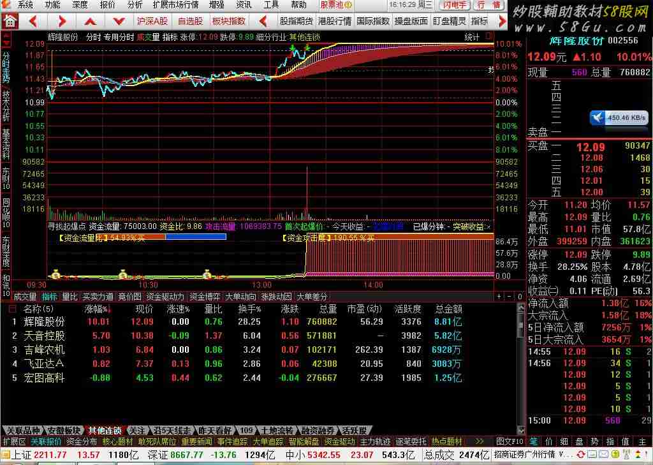
Task: Zoom in chart with plus button
Action: [x=499, y=297]
